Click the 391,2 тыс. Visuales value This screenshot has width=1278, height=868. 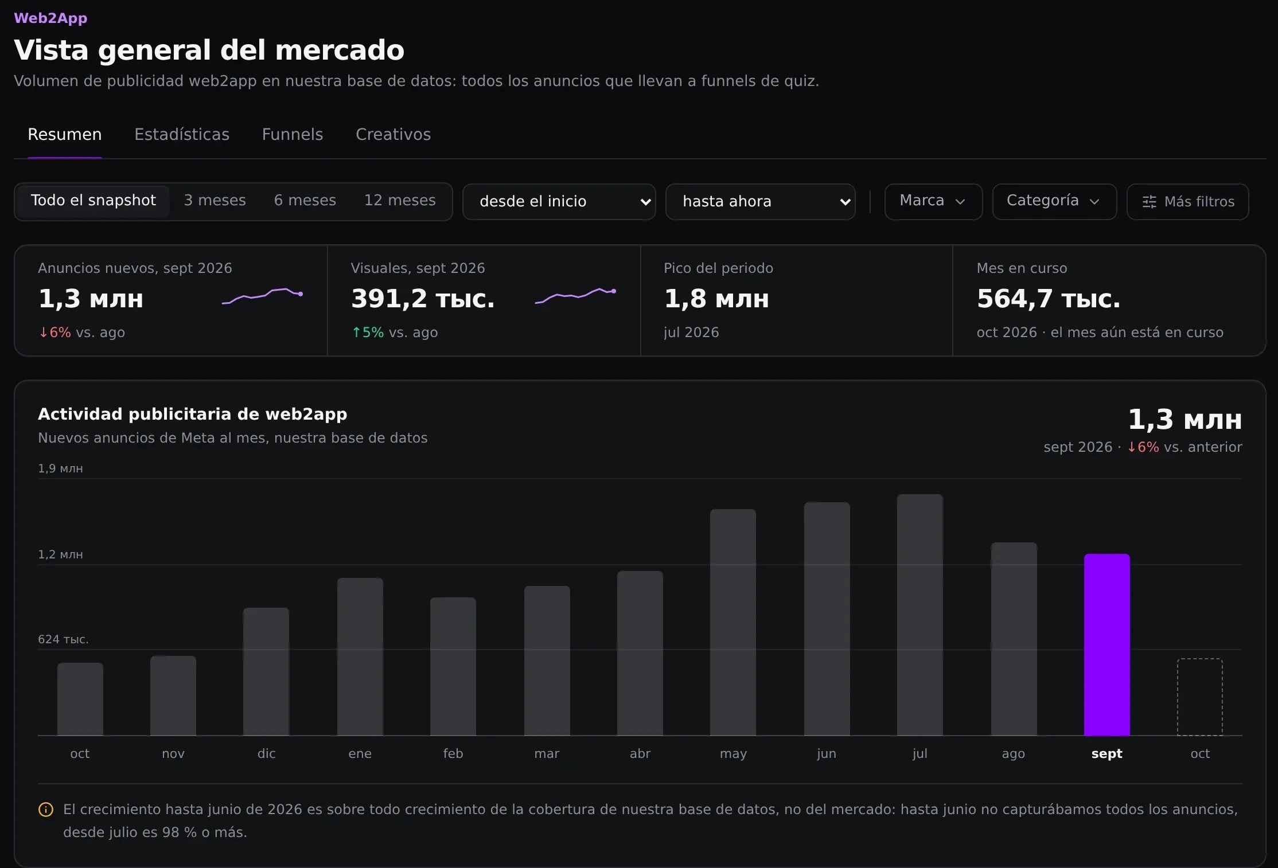[x=422, y=299]
